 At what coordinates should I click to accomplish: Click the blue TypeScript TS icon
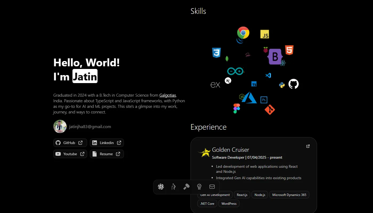click(254, 84)
